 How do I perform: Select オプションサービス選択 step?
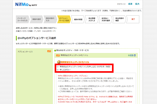pos(64,19)
